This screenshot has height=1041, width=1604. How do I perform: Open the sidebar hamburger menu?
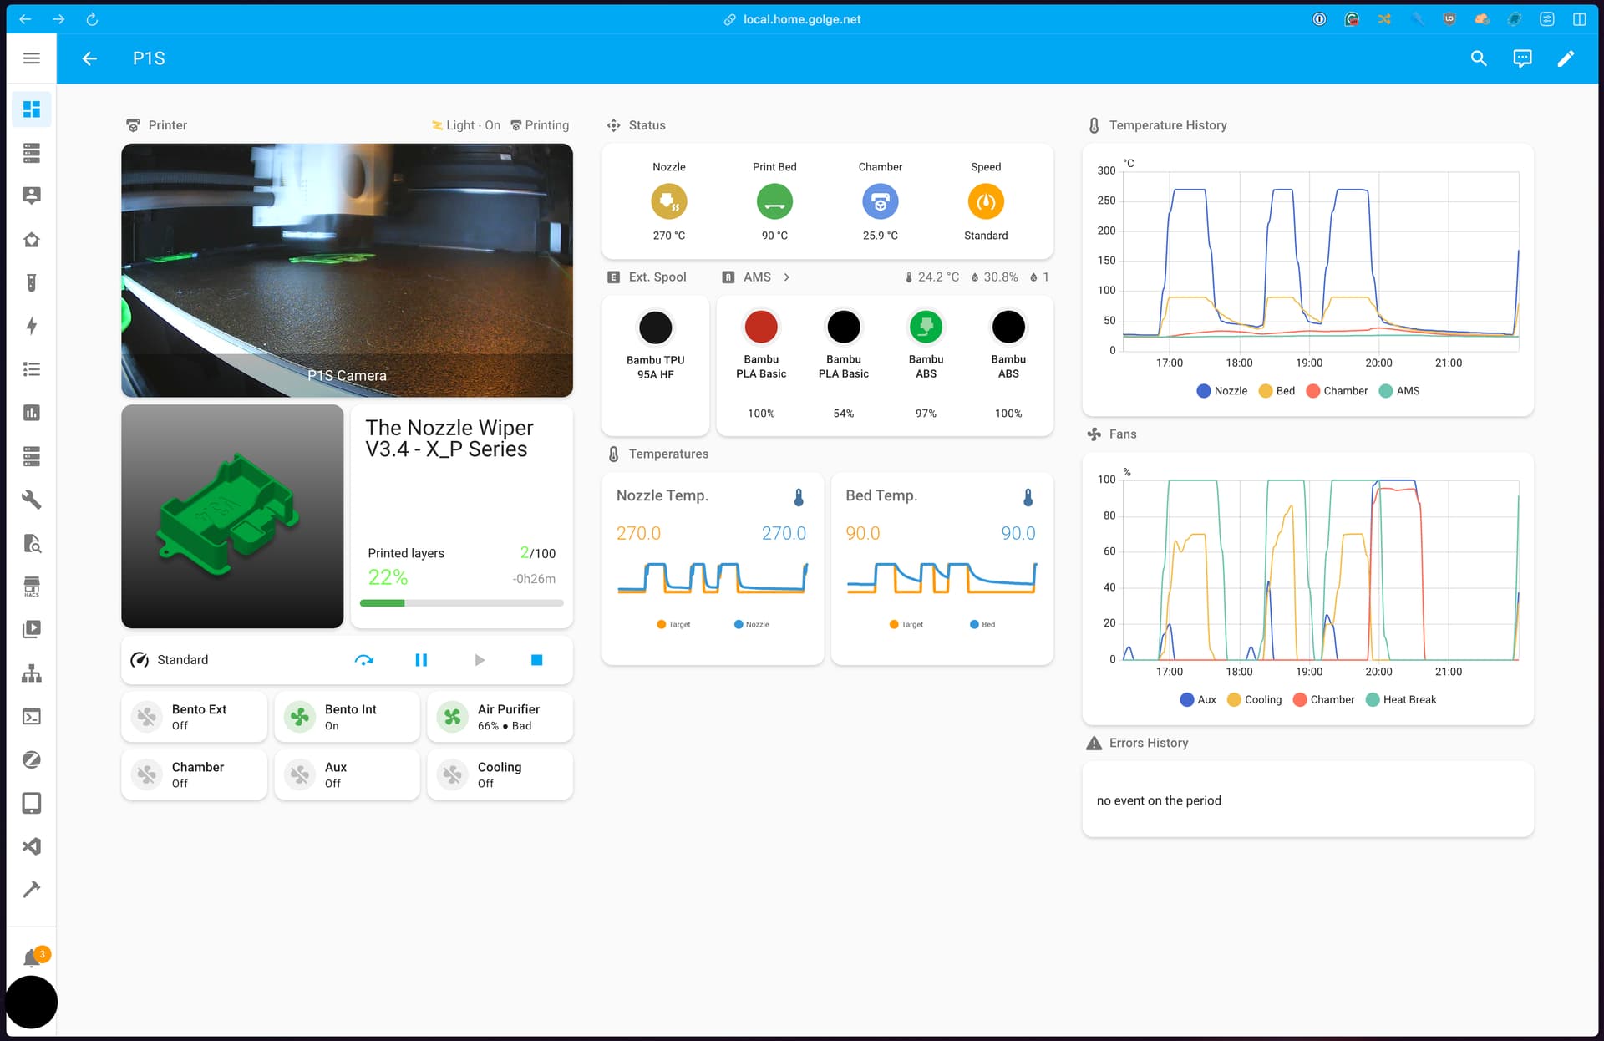[x=32, y=58]
